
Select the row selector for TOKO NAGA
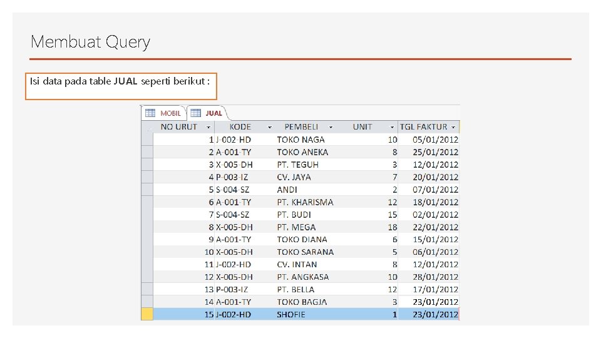(x=147, y=140)
